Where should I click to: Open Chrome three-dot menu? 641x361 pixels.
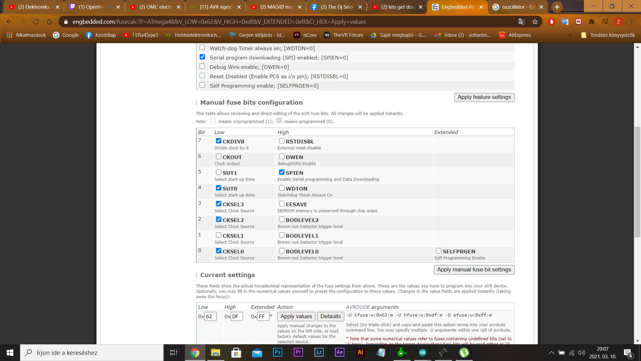(632, 22)
